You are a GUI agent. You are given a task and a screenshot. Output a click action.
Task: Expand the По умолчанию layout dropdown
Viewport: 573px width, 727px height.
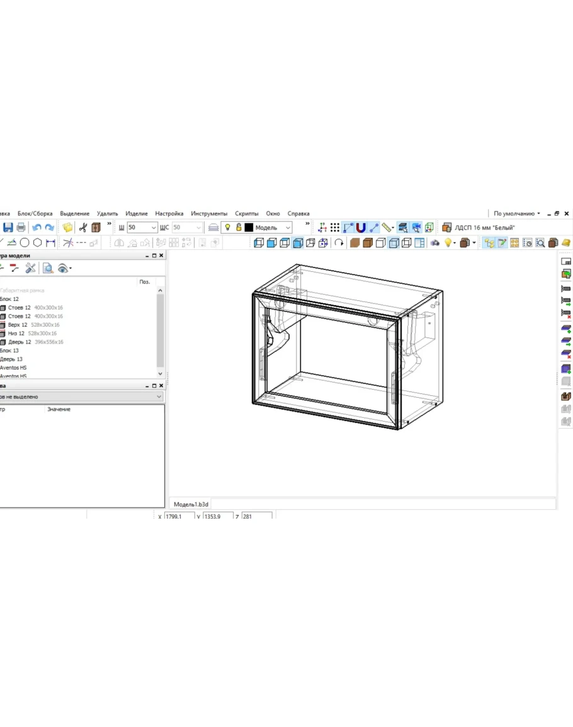point(516,213)
